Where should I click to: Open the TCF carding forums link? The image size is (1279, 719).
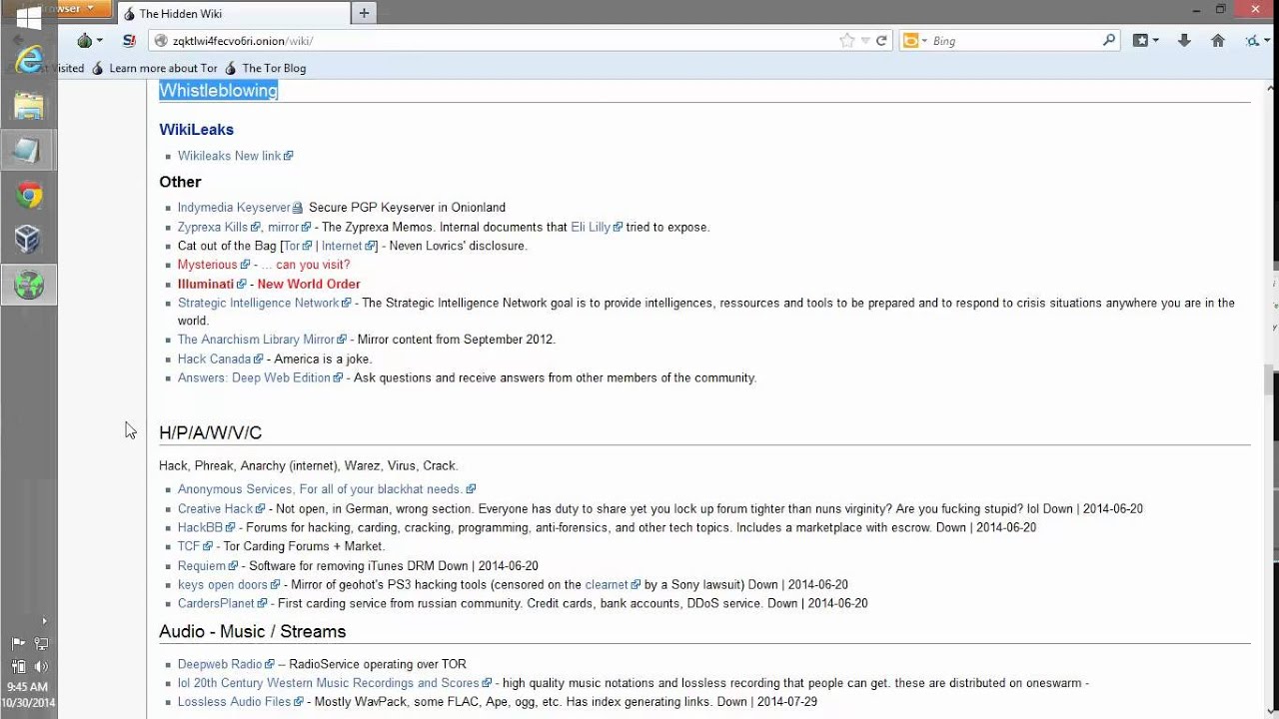189,546
